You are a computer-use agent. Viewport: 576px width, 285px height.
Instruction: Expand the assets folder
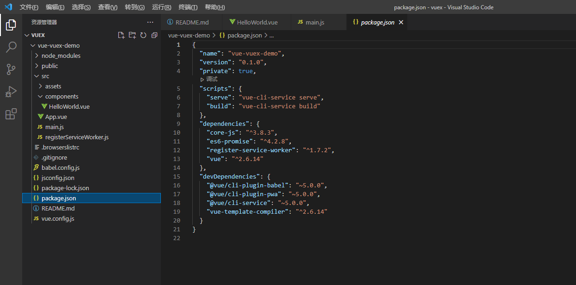coord(92,86)
